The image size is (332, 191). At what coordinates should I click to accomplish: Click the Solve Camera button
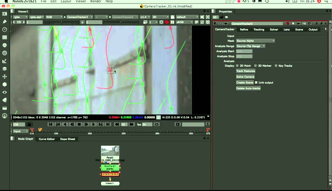(x=245, y=77)
